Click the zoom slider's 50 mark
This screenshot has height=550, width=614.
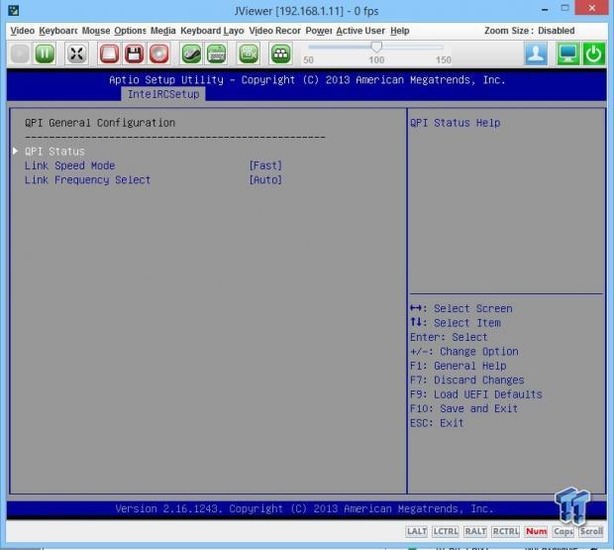click(x=308, y=59)
